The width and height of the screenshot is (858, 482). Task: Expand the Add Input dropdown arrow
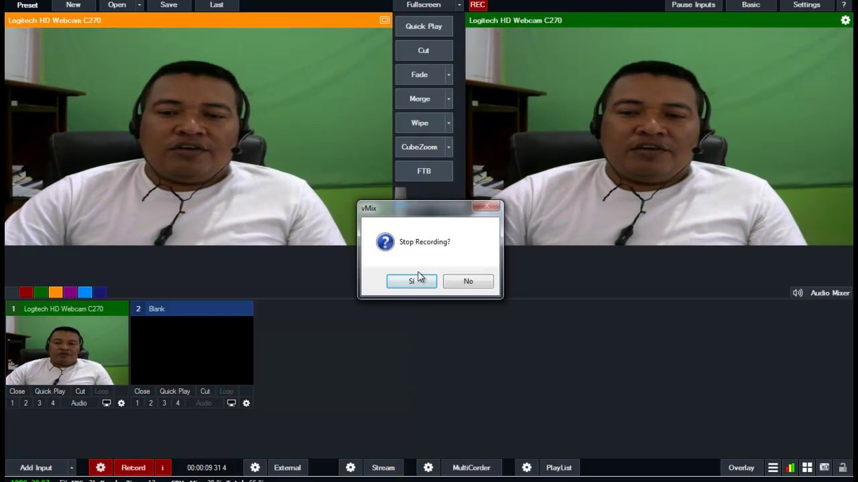pos(71,467)
